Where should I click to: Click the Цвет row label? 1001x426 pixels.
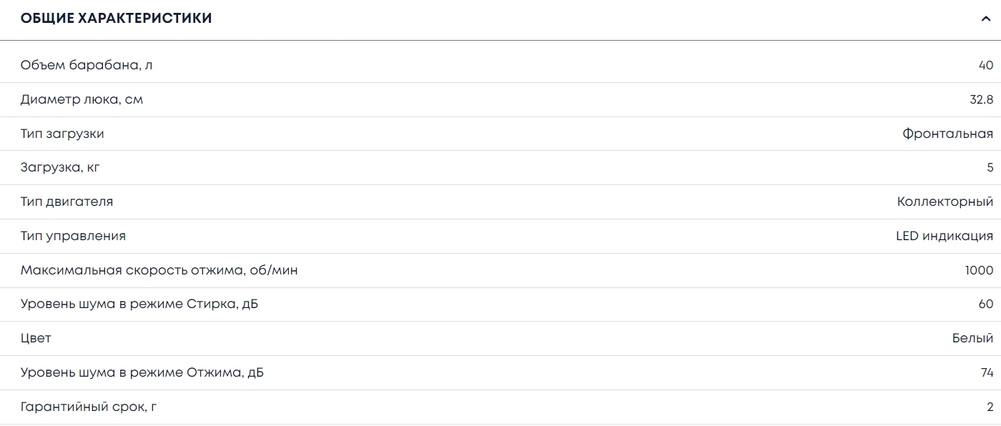[36, 338]
